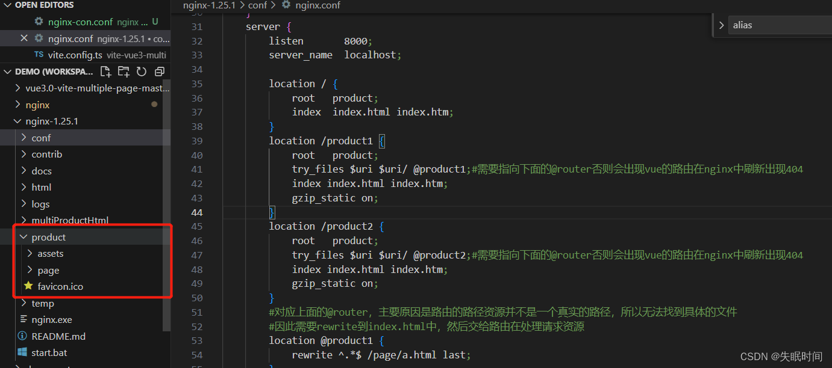Click 'index index.html index.htm;' on line 37
The image size is (832, 368).
pyautogui.click(x=373, y=112)
